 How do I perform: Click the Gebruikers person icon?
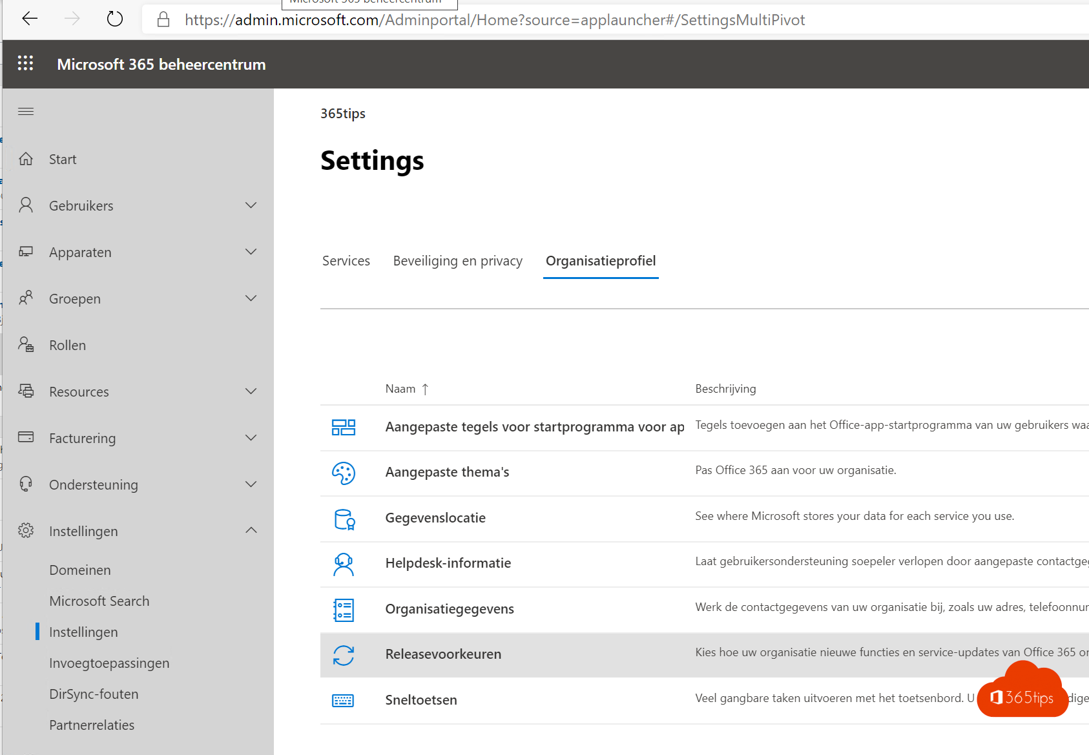pyautogui.click(x=26, y=205)
